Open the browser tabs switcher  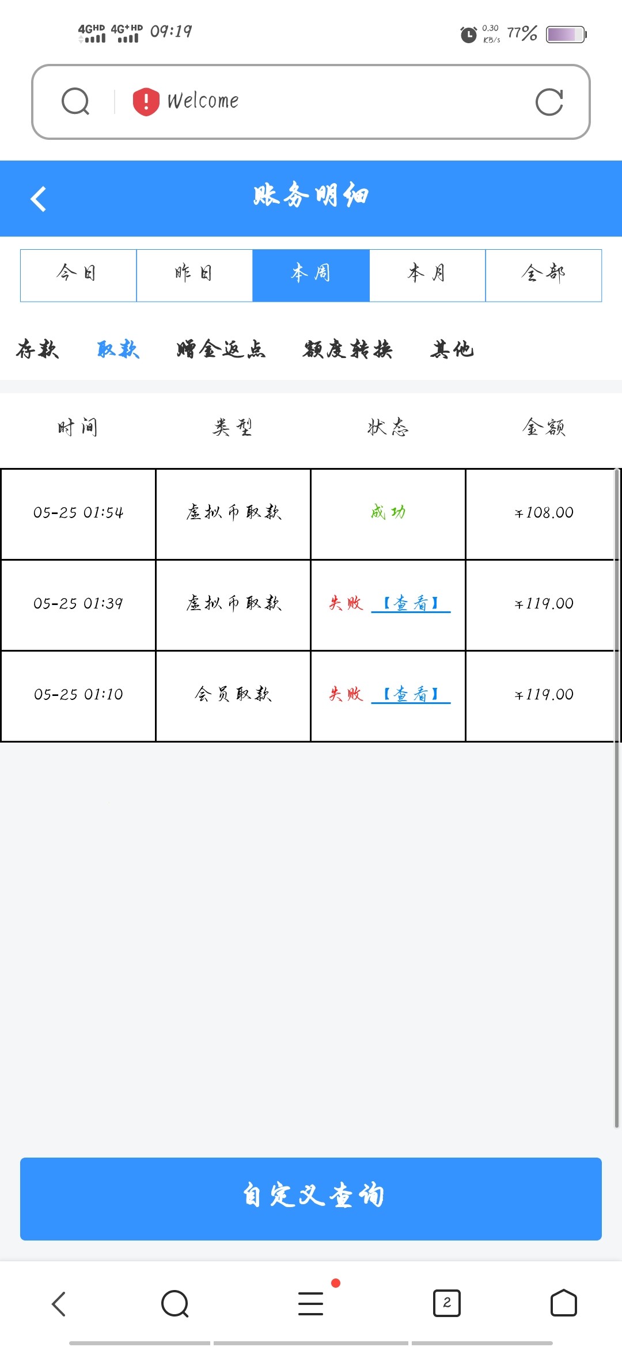click(446, 1303)
